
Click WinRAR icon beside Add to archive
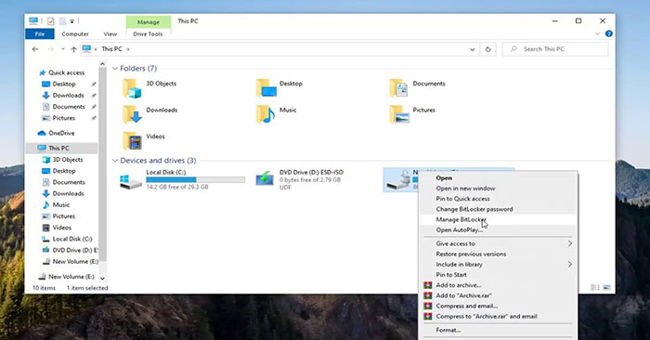pyautogui.click(x=428, y=285)
